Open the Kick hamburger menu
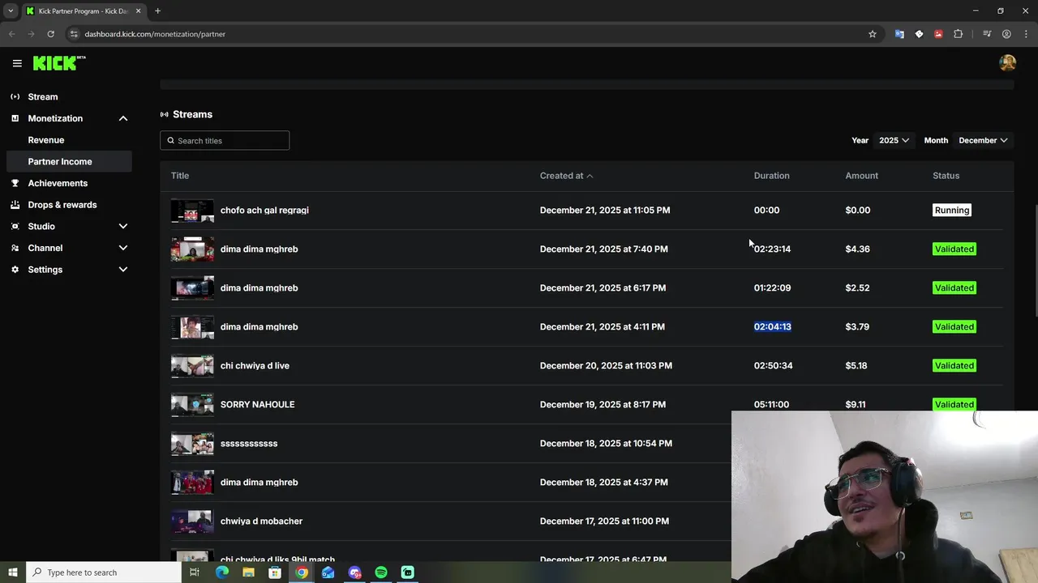The image size is (1038, 583). tap(17, 63)
